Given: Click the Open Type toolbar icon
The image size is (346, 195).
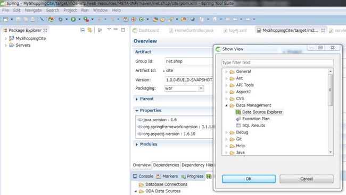Looking at the screenshot, I should (155, 19).
